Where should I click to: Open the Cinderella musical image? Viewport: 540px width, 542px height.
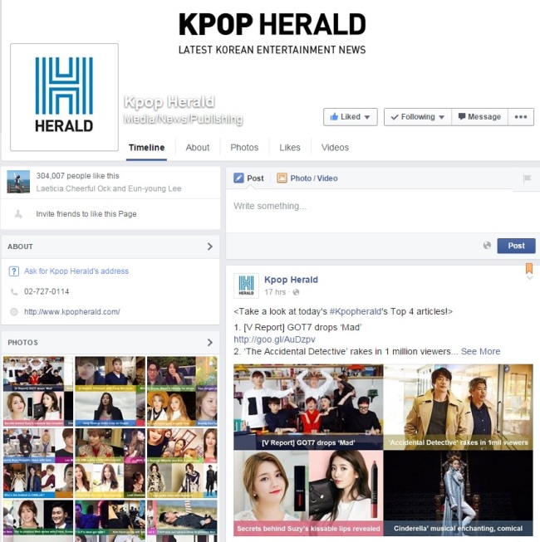(459, 493)
